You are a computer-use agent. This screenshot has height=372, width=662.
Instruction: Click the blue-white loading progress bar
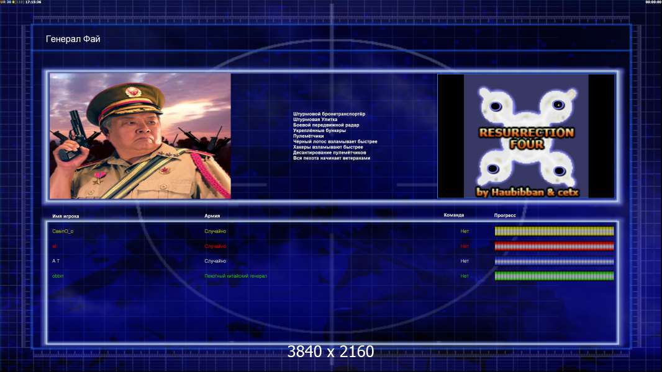554,261
